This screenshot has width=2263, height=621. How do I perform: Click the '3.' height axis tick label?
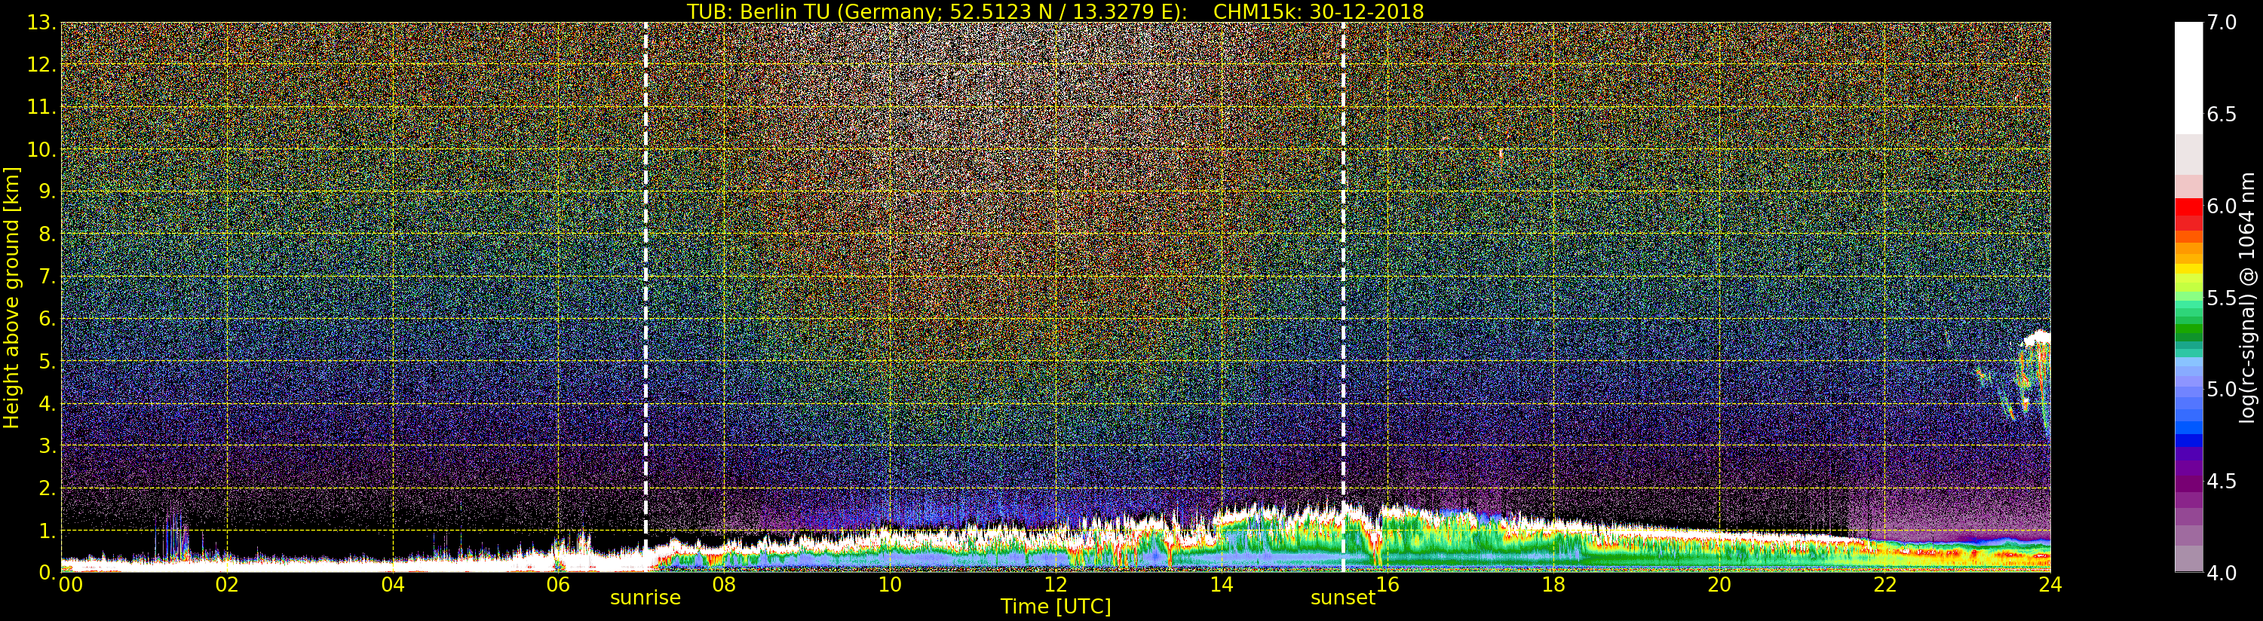47,445
